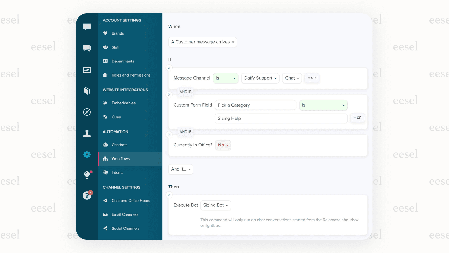Open the compass navigation icon in the rail

pos(87,112)
